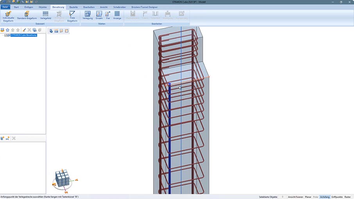Click the paintbrush icon in tree toolbar
Screen dimensions: 354x199
pos(24,30)
